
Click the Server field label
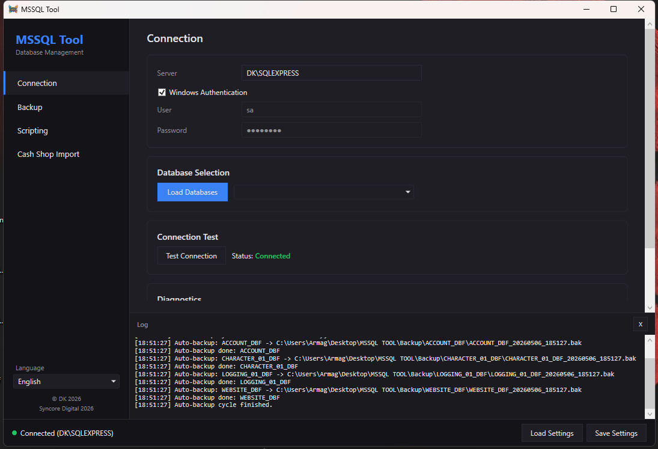[x=167, y=73]
